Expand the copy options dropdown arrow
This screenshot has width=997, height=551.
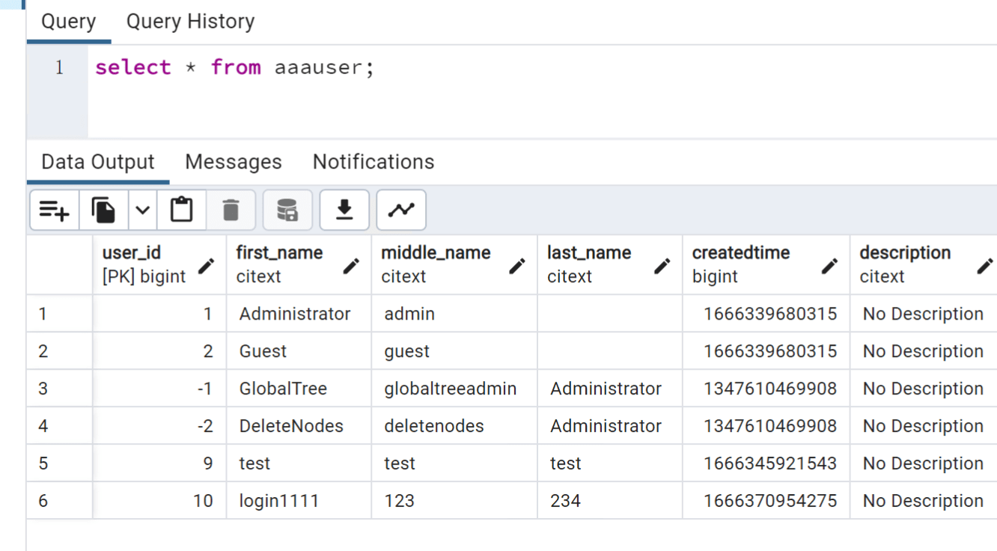[142, 210]
